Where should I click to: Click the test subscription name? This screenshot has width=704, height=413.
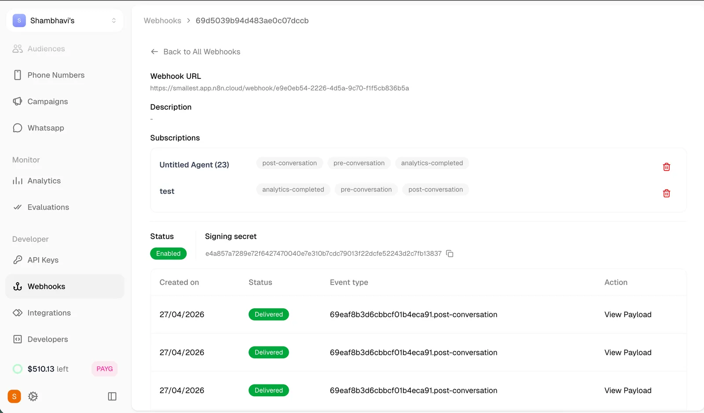(167, 191)
